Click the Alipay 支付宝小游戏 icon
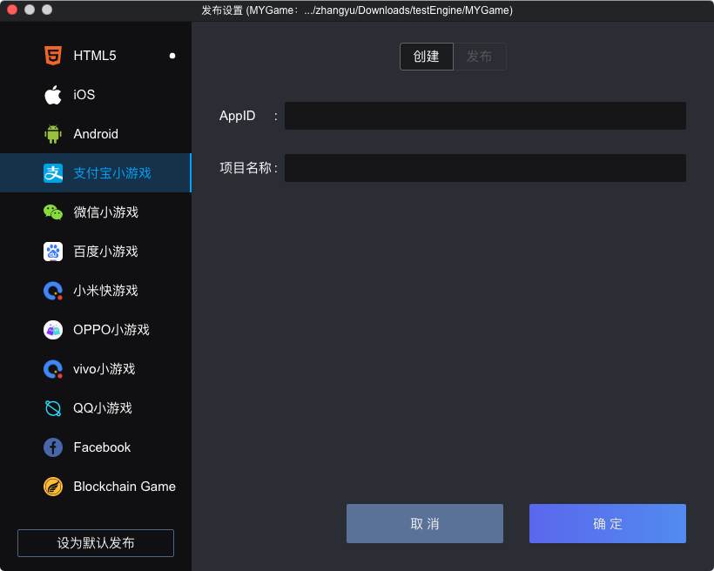714x571 pixels. (53, 173)
